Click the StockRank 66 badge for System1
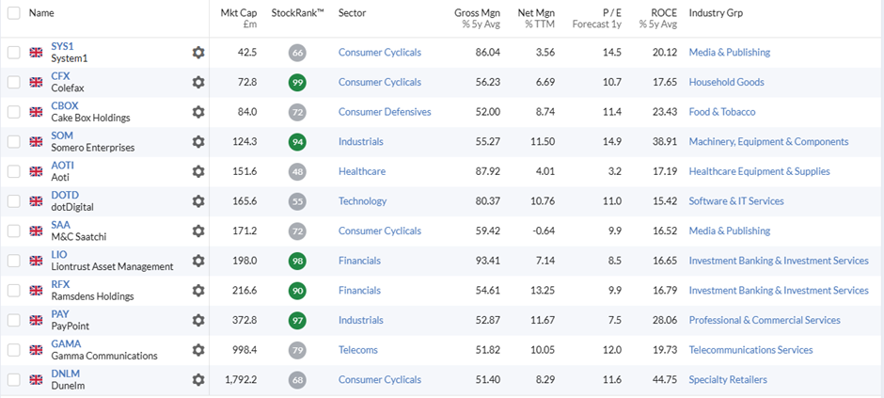Image resolution: width=884 pixels, height=398 pixels. [x=298, y=53]
